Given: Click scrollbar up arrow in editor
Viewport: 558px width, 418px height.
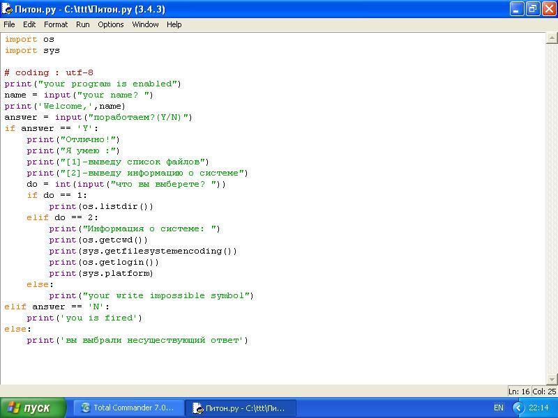Looking at the screenshot, I should (552, 38).
